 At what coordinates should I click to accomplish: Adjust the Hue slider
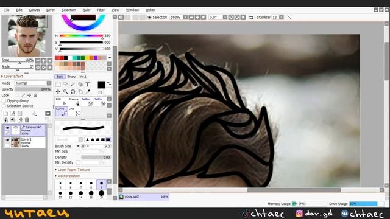(x=81, y=36)
